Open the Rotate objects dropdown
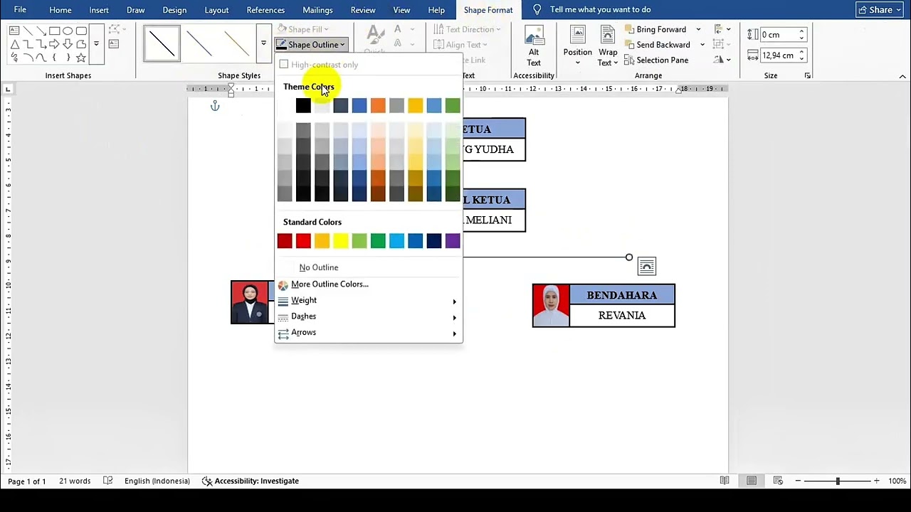Screen dimensions: 911x512 pos(722,60)
